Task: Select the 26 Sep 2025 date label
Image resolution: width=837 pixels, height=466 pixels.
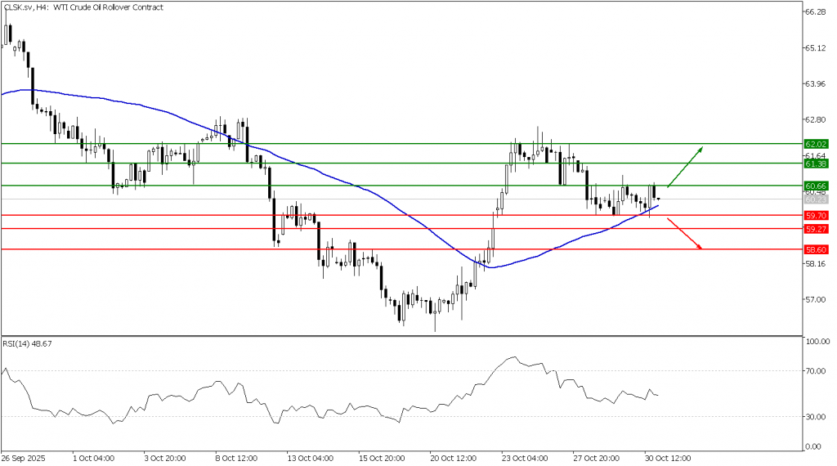Action: [24, 459]
